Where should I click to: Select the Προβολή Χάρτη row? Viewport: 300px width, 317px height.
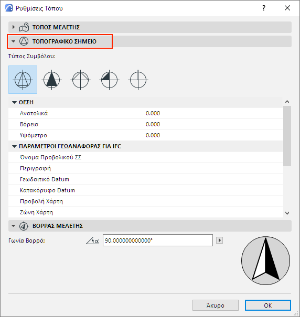click(146, 201)
